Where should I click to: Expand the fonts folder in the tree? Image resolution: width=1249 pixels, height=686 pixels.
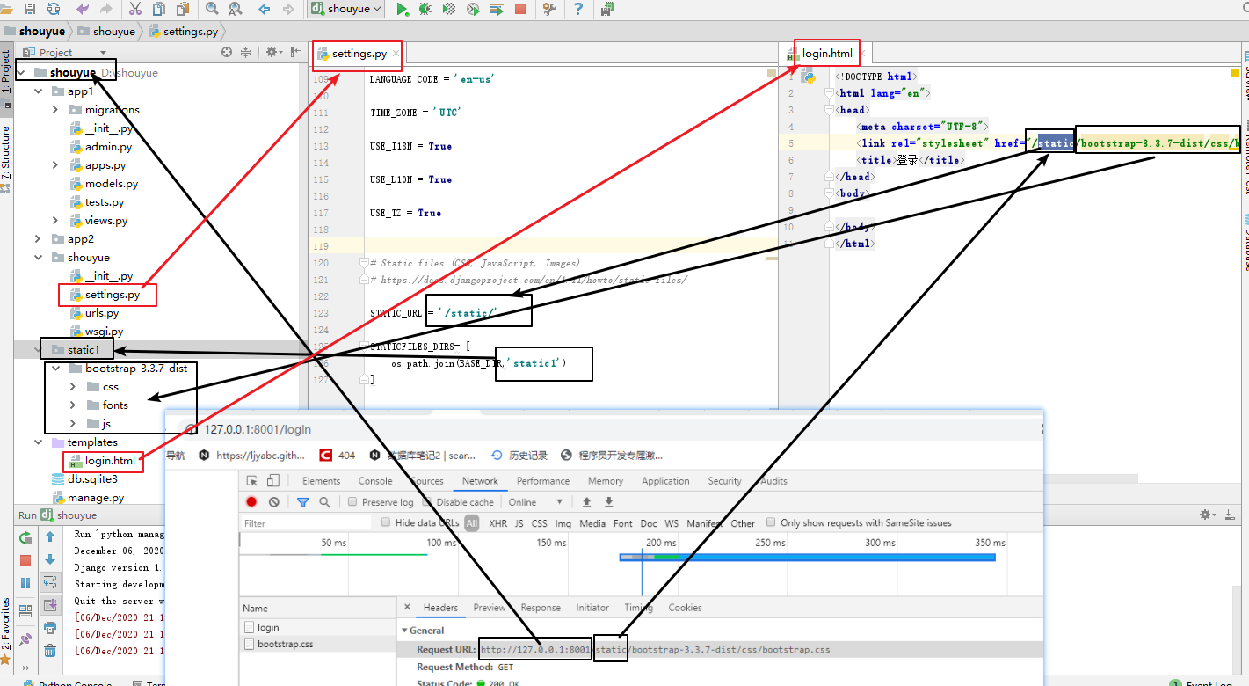pyautogui.click(x=73, y=405)
